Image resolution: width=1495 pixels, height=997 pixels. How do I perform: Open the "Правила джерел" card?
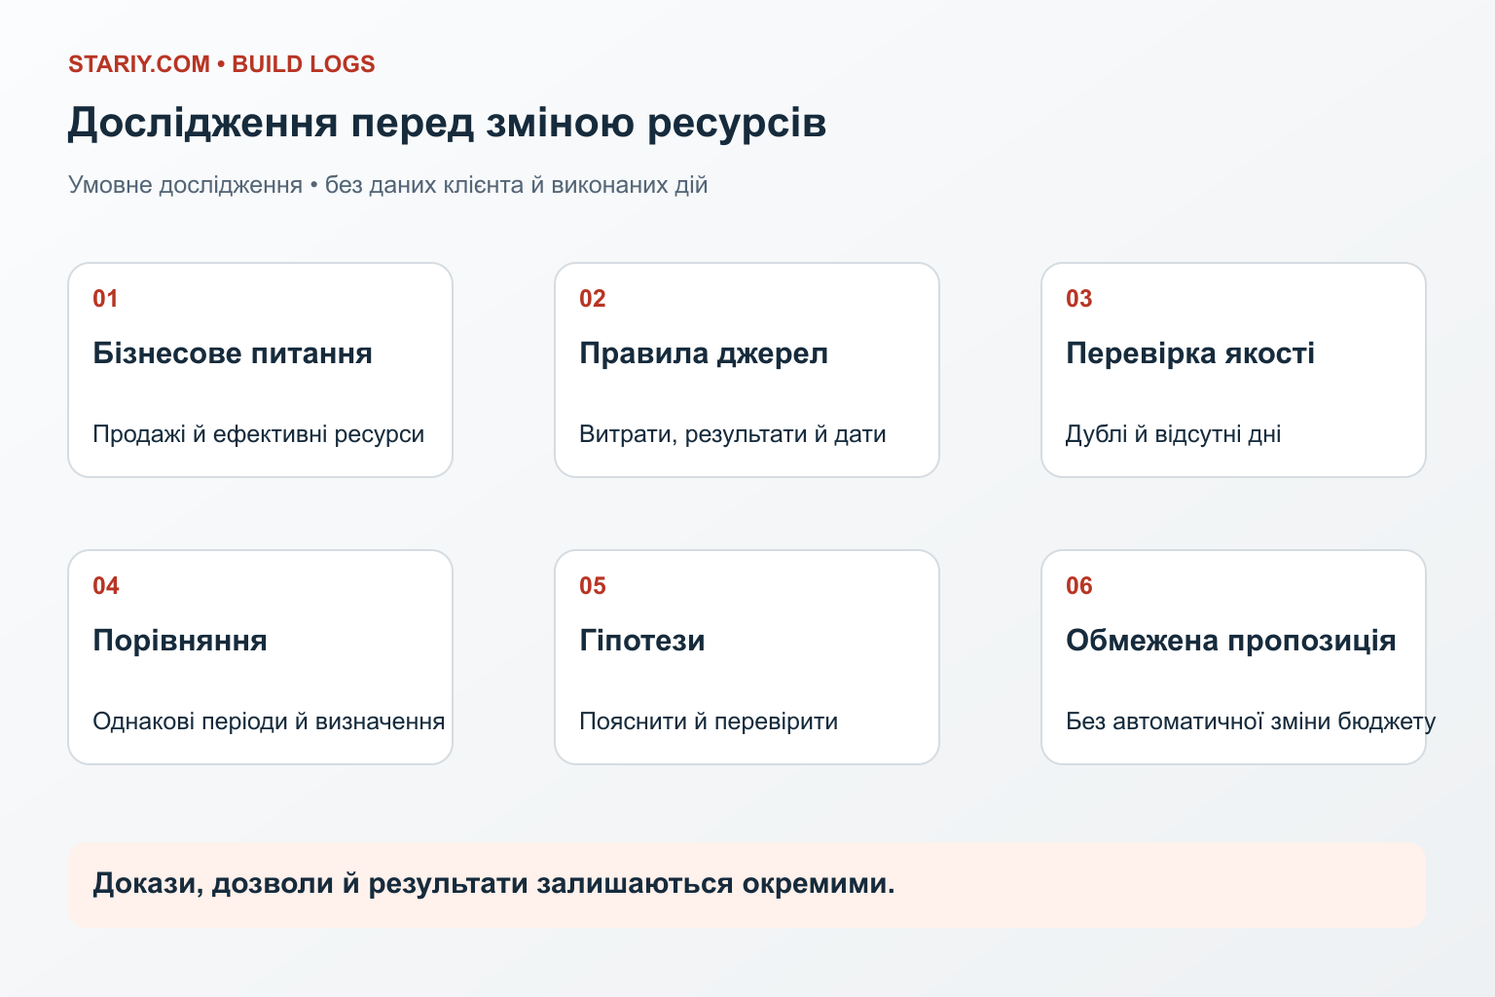pyautogui.click(x=747, y=370)
